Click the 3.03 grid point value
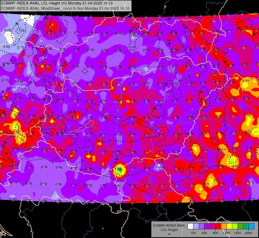 click(73, 185)
